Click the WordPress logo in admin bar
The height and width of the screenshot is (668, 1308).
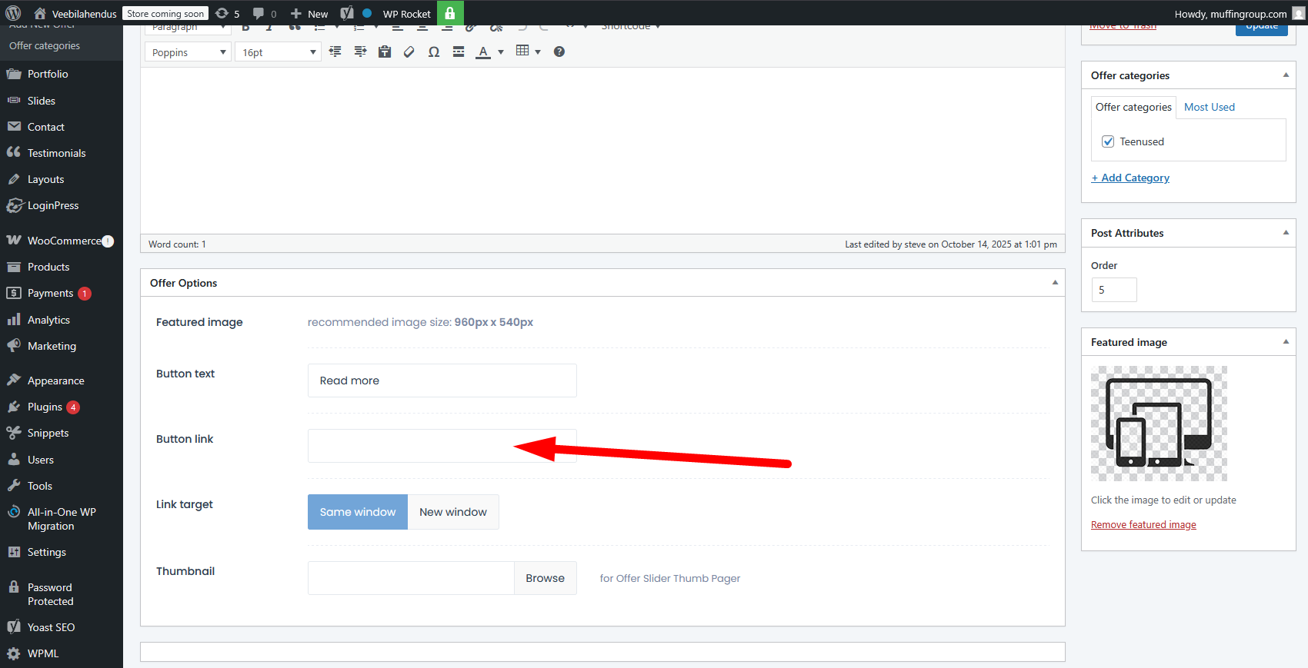click(13, 13)
